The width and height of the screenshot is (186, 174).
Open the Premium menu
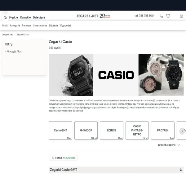click(27, 25)
